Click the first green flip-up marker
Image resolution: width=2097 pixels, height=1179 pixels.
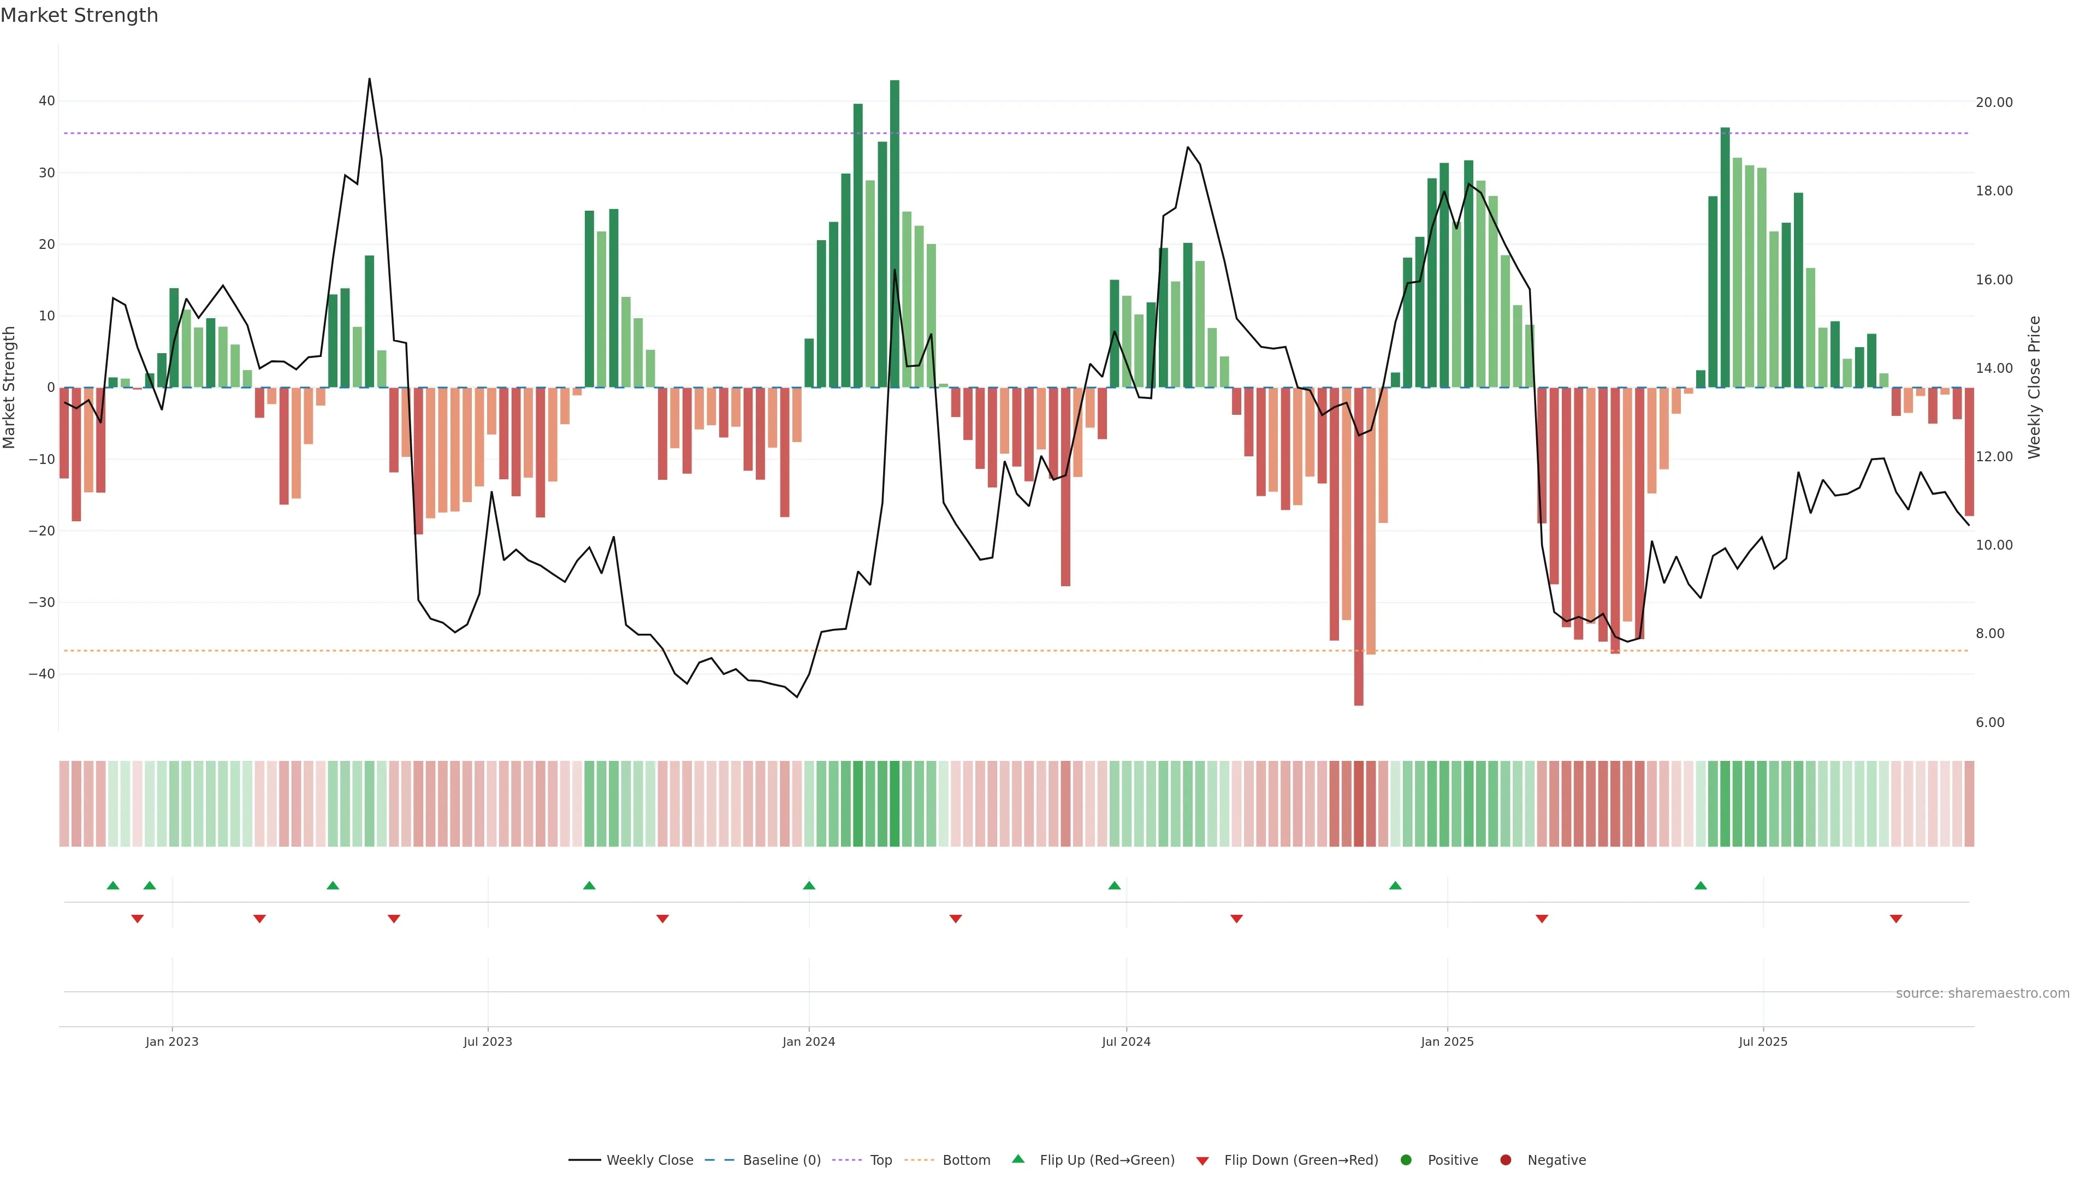point(113,885)
